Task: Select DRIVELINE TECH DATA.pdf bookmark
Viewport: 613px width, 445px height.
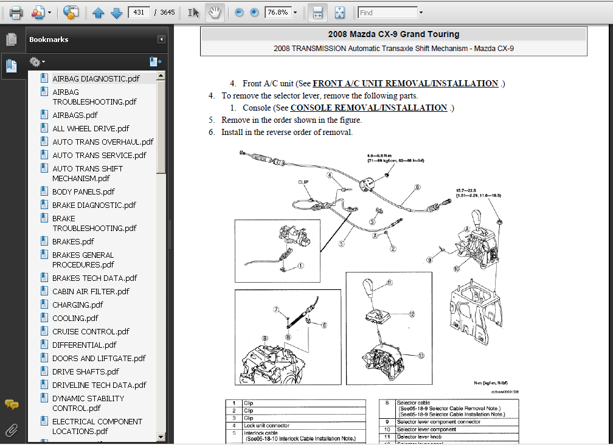Action: click(x=99, y=385)
